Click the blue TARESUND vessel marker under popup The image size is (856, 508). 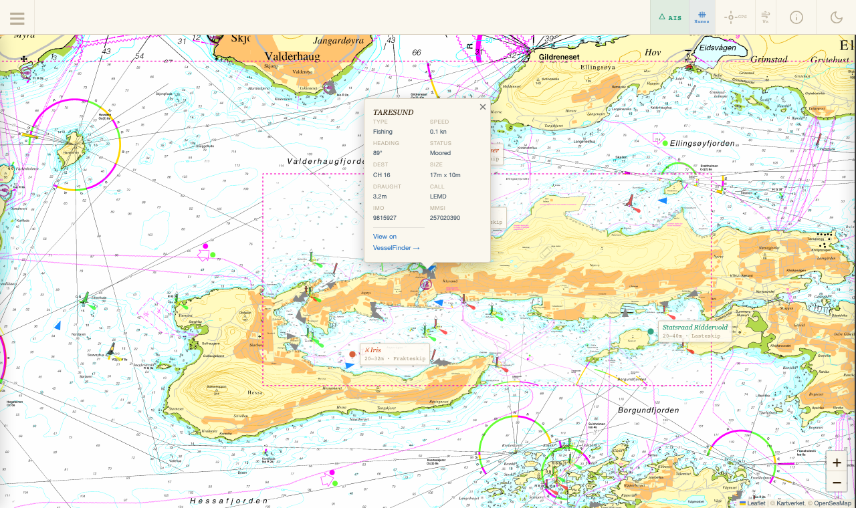[x=431, y=269]
